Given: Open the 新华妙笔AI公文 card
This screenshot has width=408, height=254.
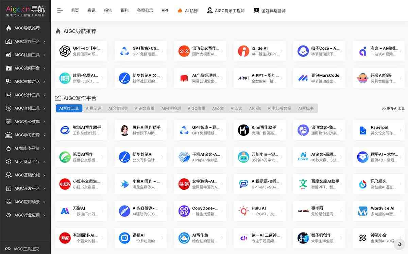Looking at the screenshot, I should pyautogui.click(x=141, y=78).
